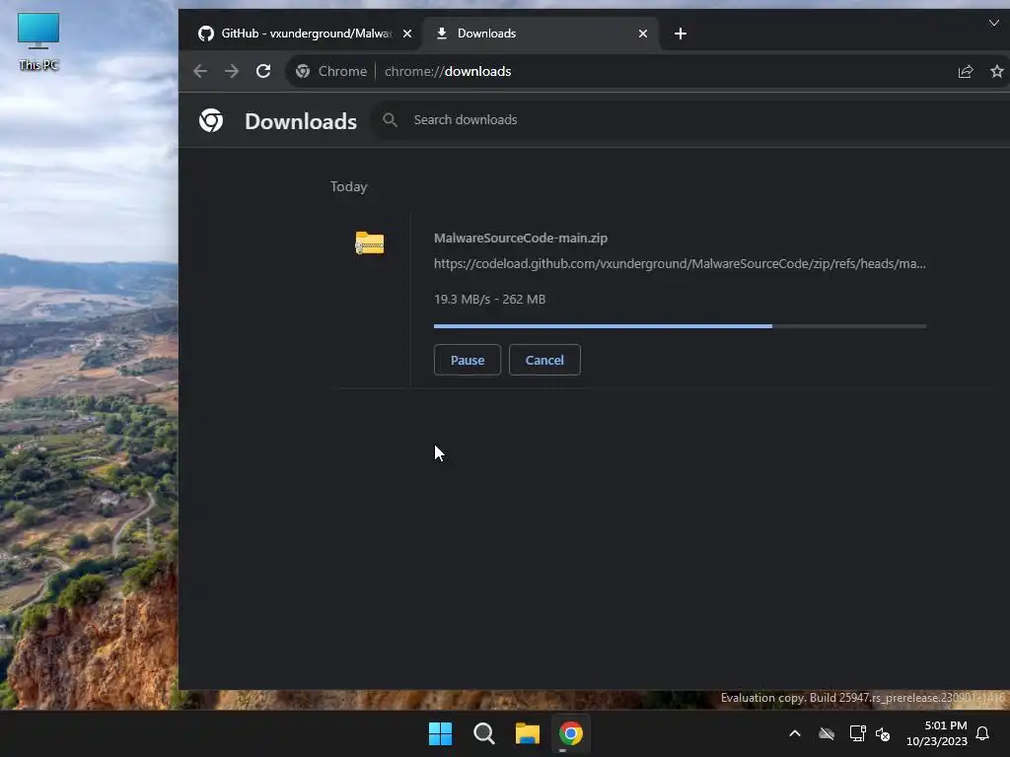
Task: Click the download progress bar
Action: (681, 326)
